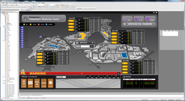Viewport: 185px width, 101px height.
Task: Open the purple gear settings button
Action: (150, 19)
